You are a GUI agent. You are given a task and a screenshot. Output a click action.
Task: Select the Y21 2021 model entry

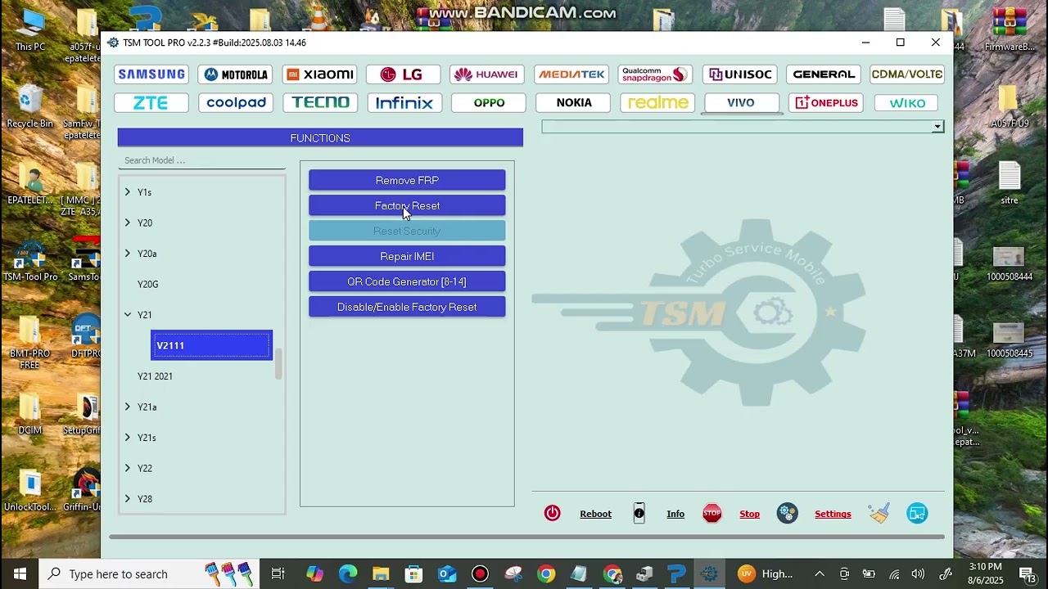(x=155, y=376)
